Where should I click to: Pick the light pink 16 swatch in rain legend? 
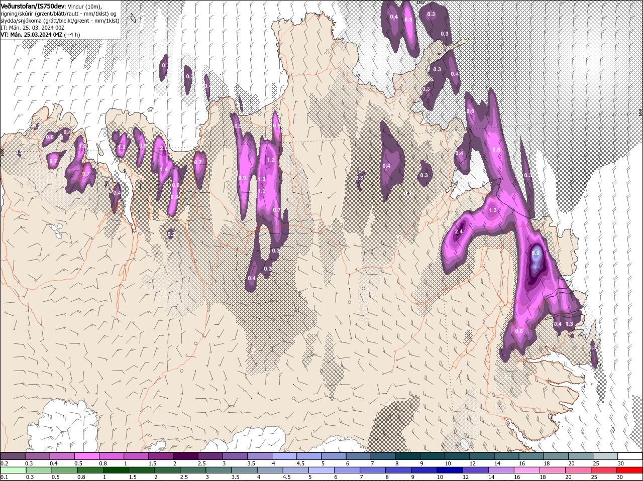(x=527, y=470)
